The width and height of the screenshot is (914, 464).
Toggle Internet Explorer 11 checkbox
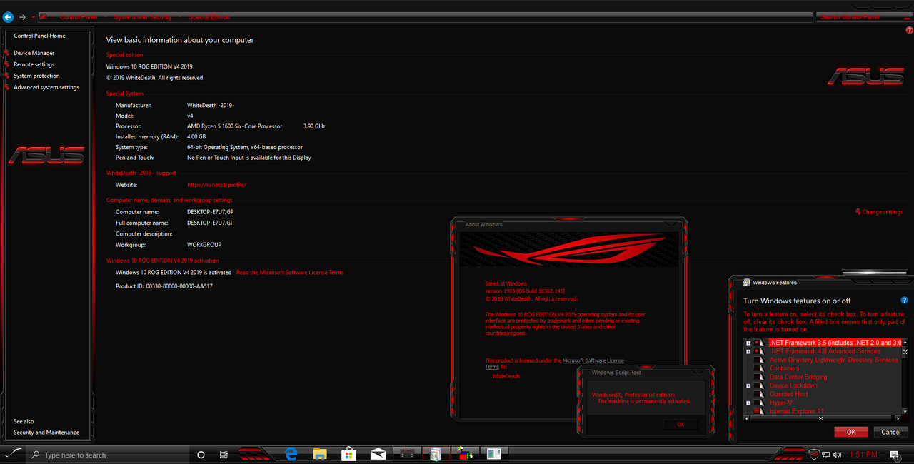756,411
